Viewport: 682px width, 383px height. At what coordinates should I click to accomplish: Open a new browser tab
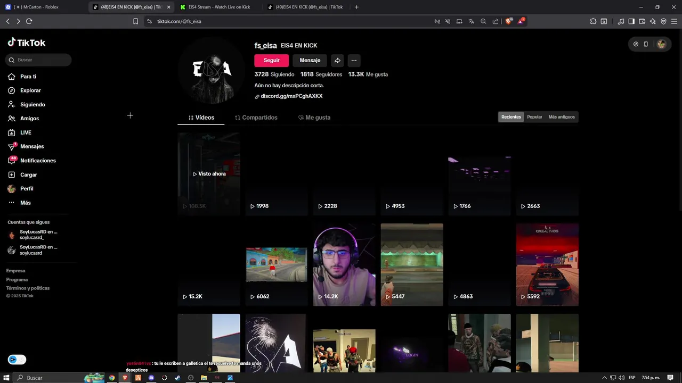pos(356,7)
